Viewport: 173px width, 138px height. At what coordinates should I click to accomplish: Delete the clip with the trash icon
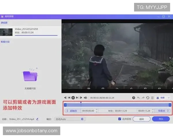pyautogui.click(x=152, y=98)
